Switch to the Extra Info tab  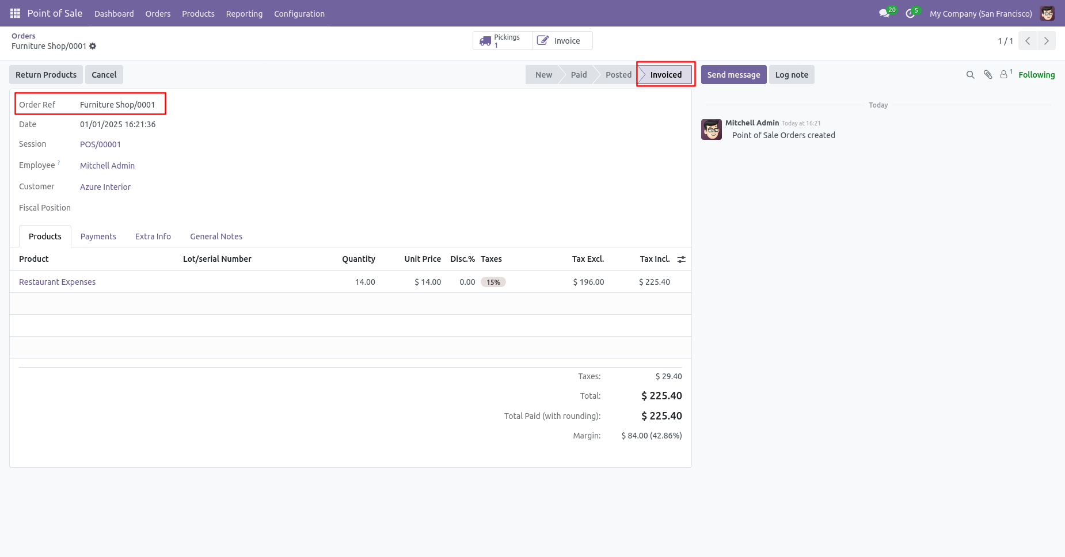click(153, 236)
